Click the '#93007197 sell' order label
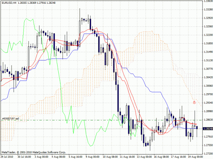The width and height of the screenshot is (213, 159). 11,119
